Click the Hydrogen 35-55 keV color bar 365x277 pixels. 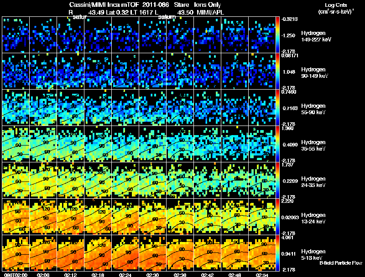(278, 144)
